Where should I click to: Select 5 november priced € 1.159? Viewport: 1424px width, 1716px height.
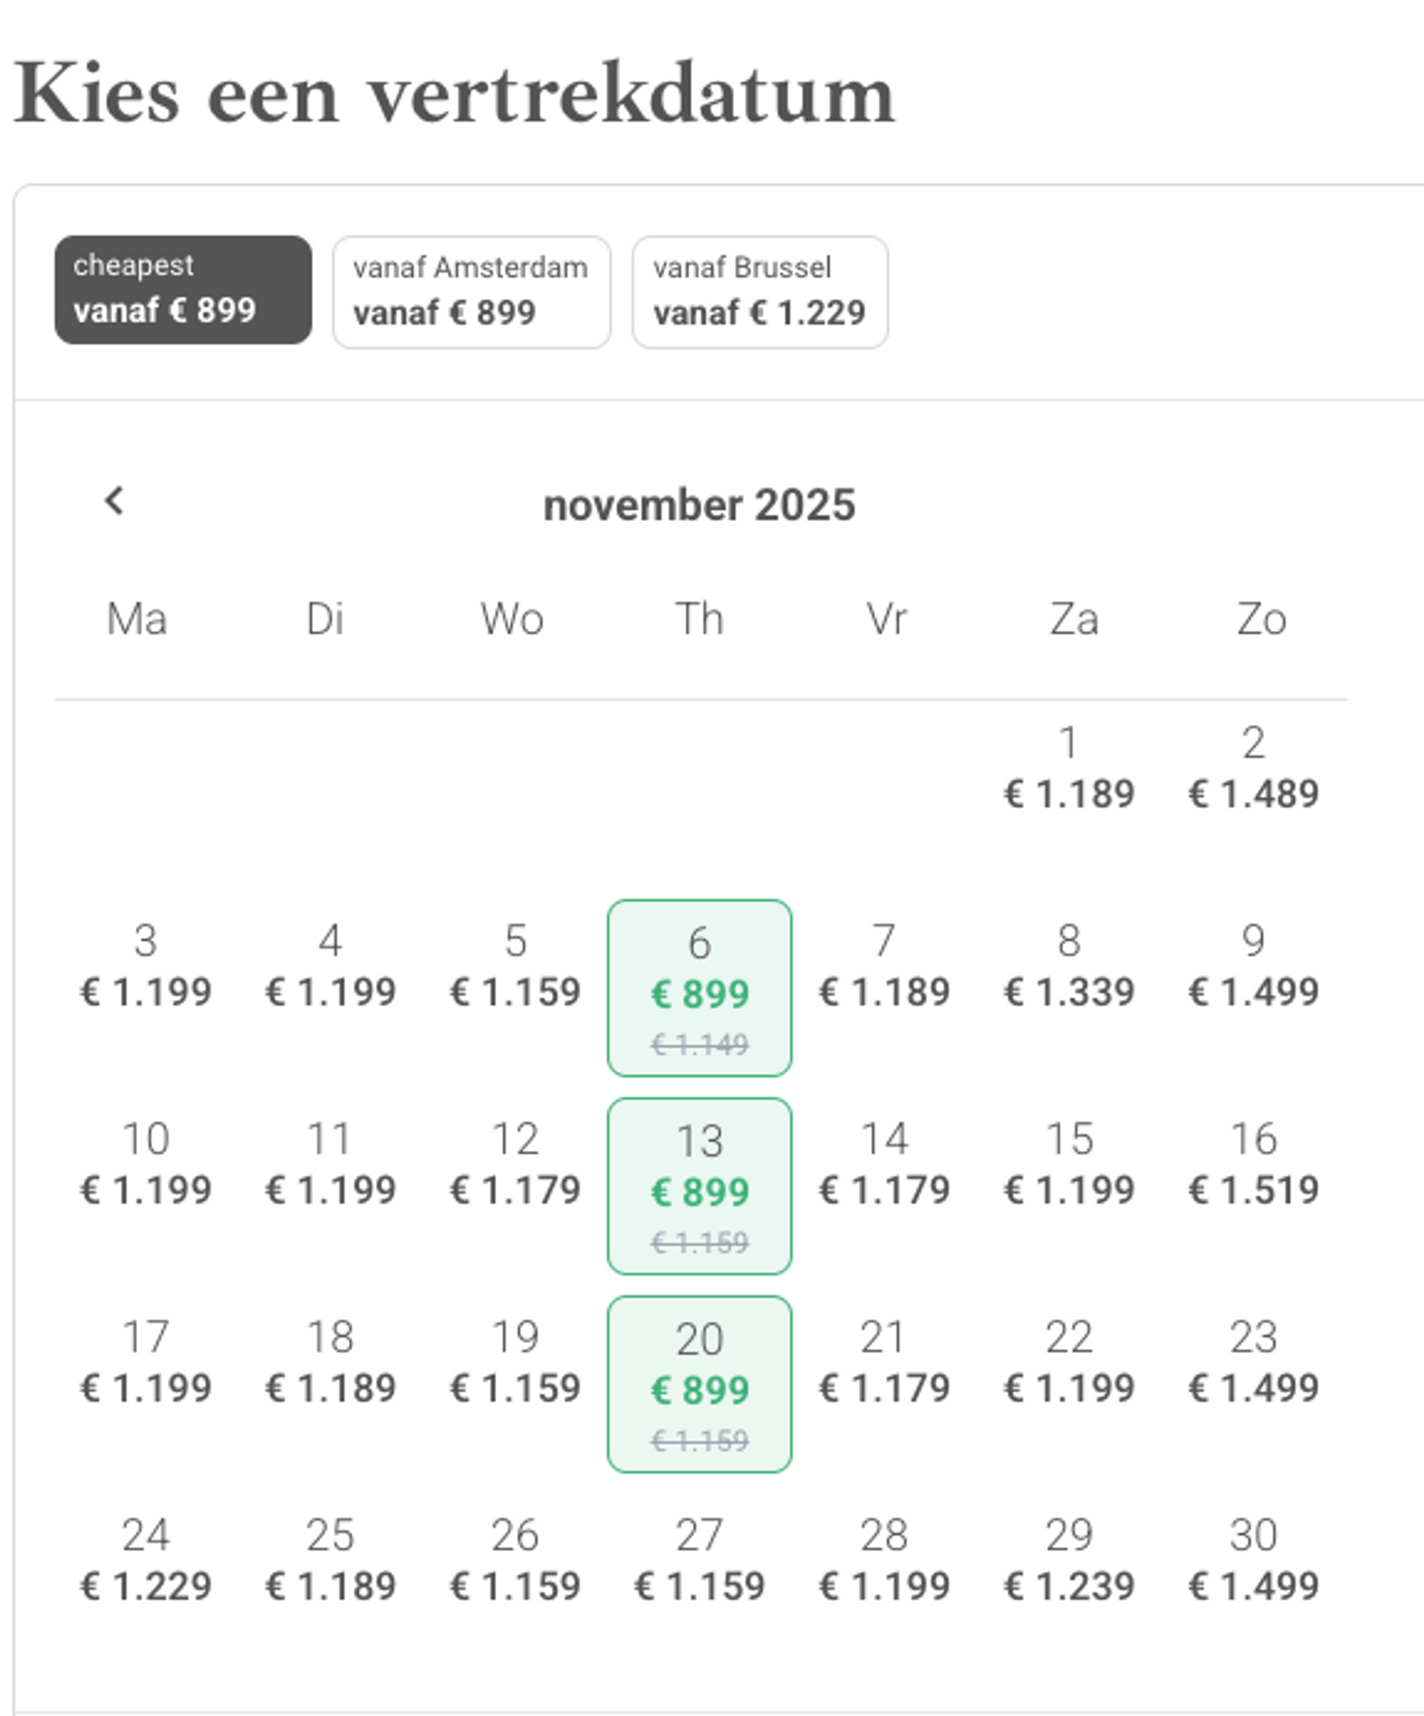[515, 966]
